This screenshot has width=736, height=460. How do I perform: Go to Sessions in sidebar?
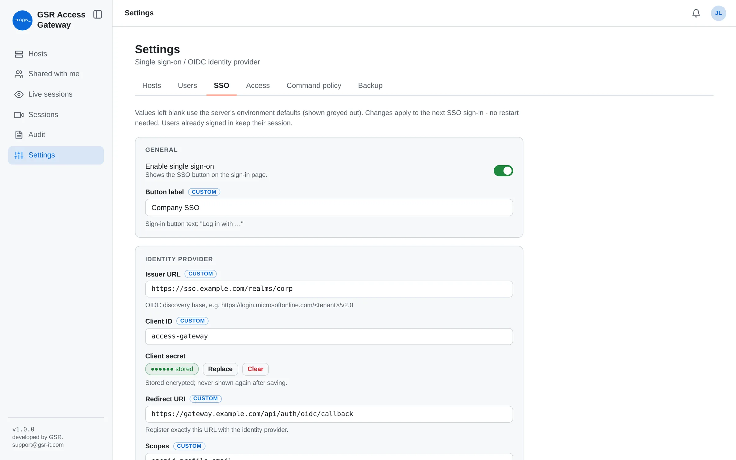[x=56, y=115]
